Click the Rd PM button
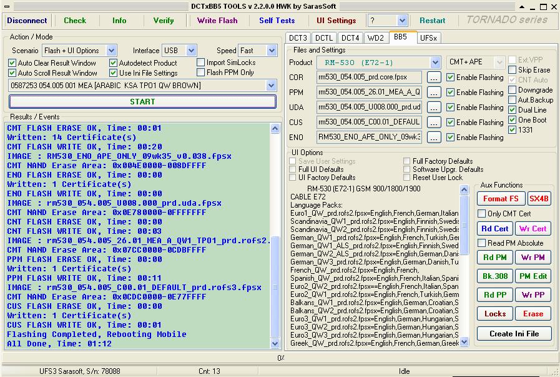The height and width of the screenshot is (377, 560). (495, 257)
